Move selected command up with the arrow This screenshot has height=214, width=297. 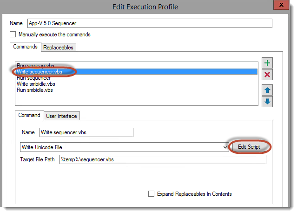[267, 90]
